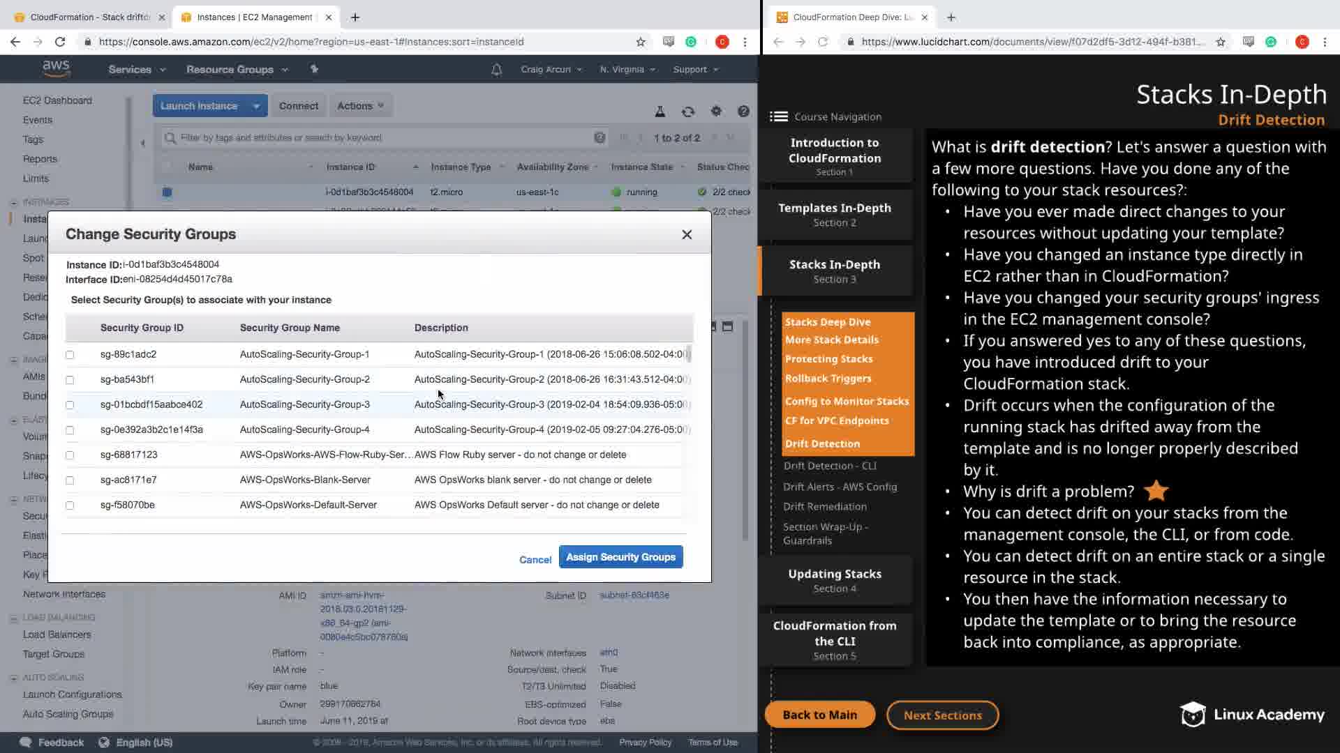Tick the AWS-OpsWorks-Blank-Server checkbox
Screen dimensions: 1340x753
[x=70, y=480]
